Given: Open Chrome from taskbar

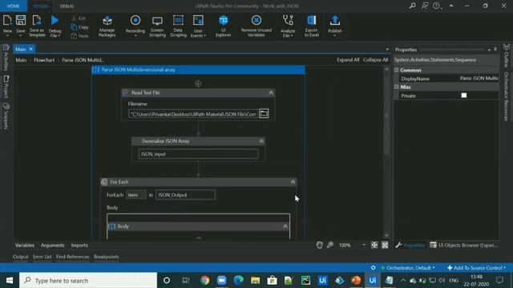Looking at the screenshot, I should (205, 281).
